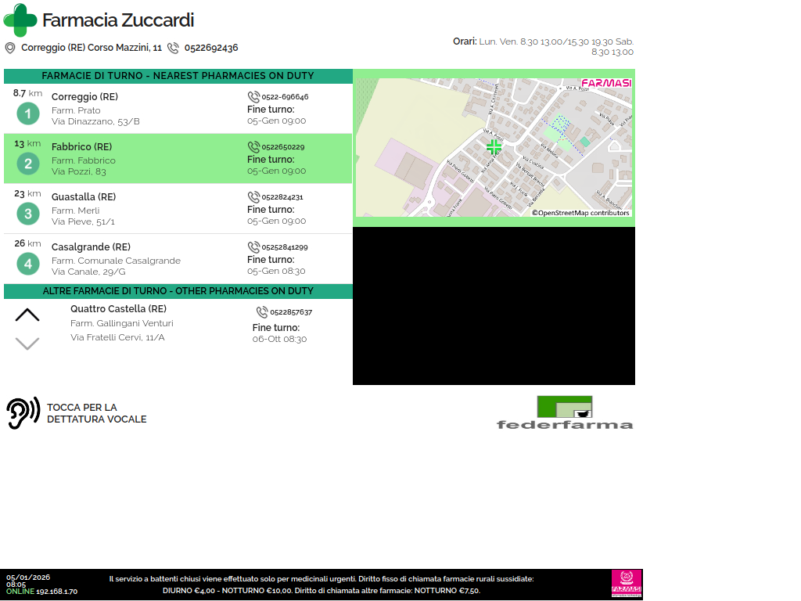Image resolution: width=801 pixels, height=601 pixels.
Task: Open Quattro Castella (RE) pharmacy entry
Action: (x=118, y=309)
